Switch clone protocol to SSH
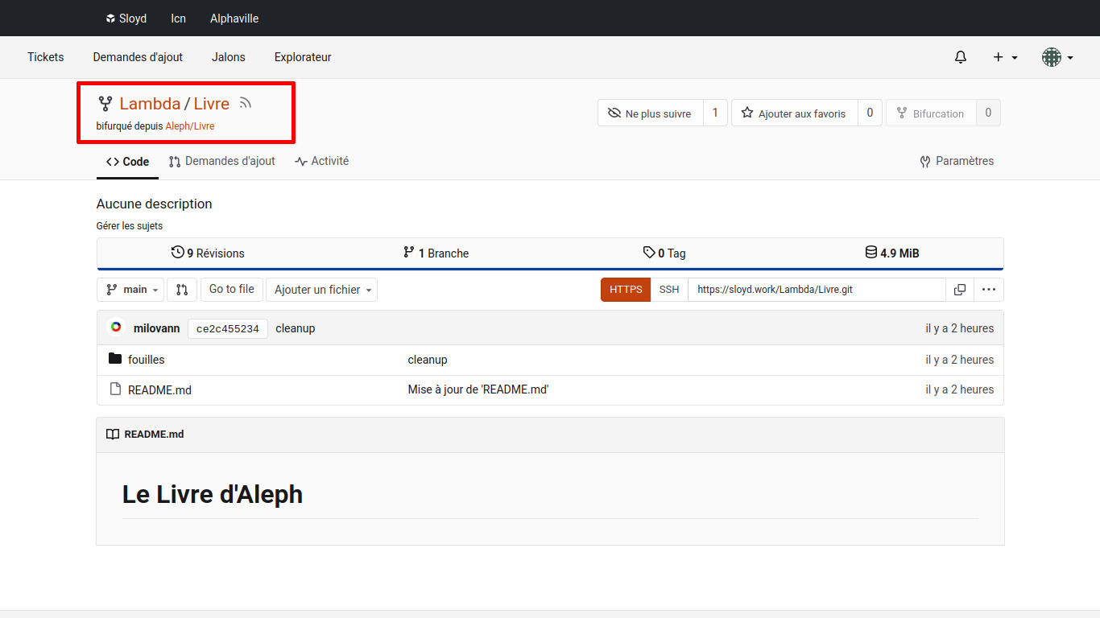Image resolution: width=1100 pixels, height=618 pixels. coord(668,290)
